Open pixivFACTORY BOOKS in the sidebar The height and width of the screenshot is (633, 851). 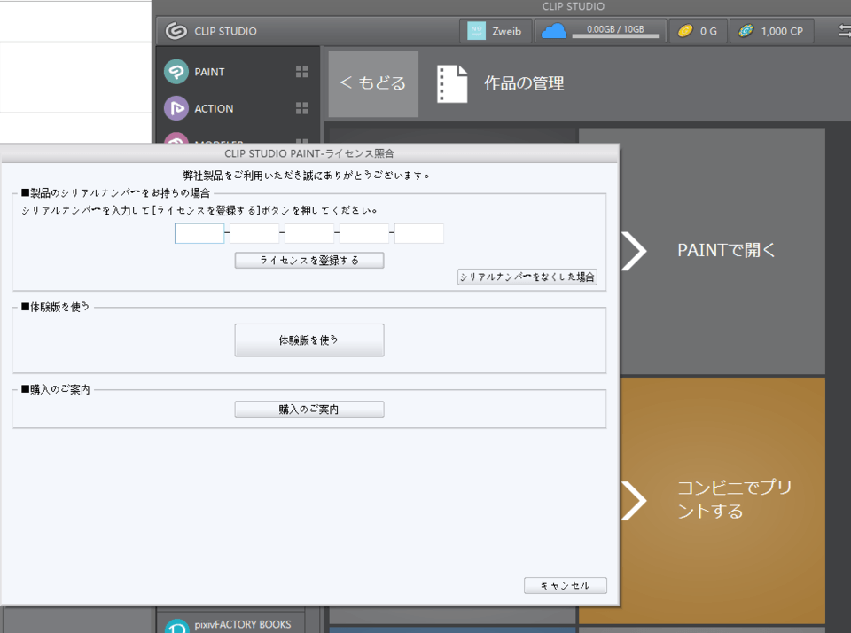230,625
